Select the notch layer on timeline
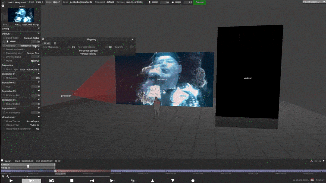 28,165
